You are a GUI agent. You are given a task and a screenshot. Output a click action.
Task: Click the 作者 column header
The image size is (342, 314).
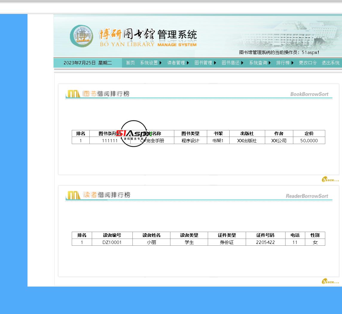coord(279,134)
